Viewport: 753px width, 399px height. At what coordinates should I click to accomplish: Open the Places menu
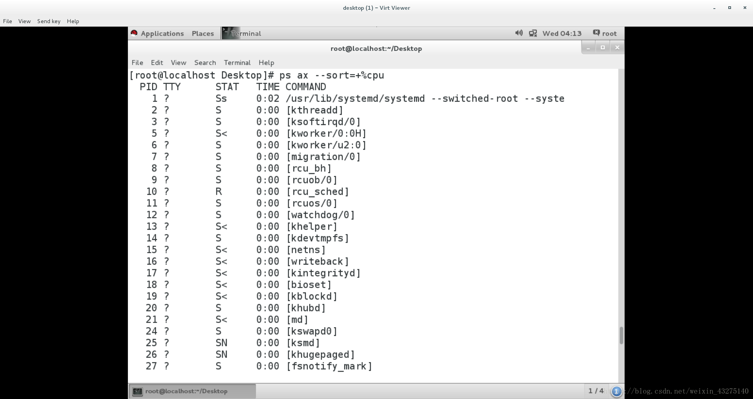pyautogui.click(x=203, y=33)
